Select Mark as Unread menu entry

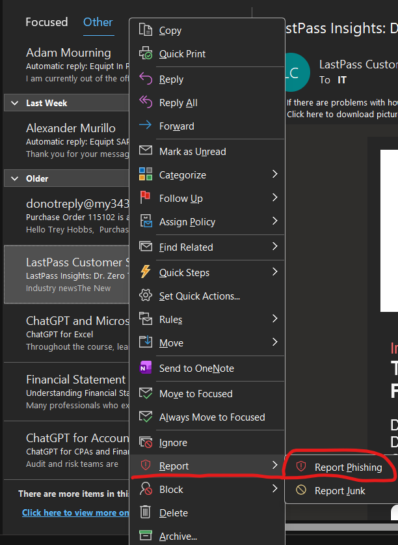pyautogui.click(x=207, y=152)
